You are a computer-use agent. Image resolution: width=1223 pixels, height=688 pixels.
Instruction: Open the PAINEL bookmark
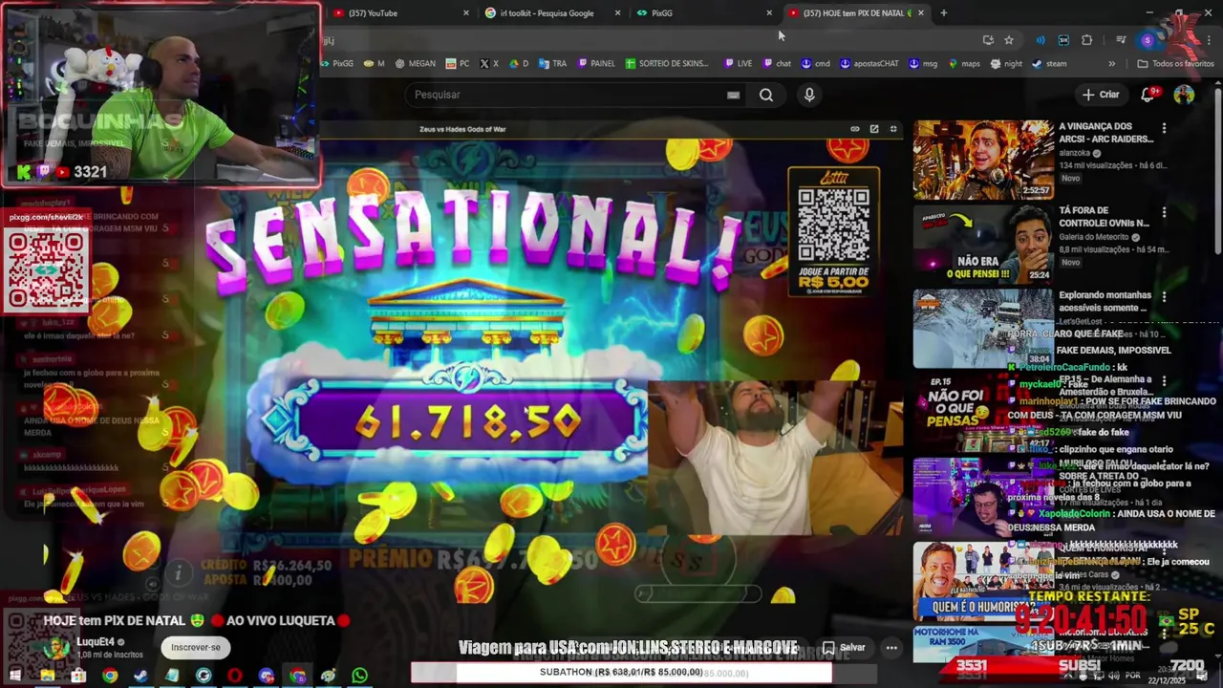coord(595,64)
